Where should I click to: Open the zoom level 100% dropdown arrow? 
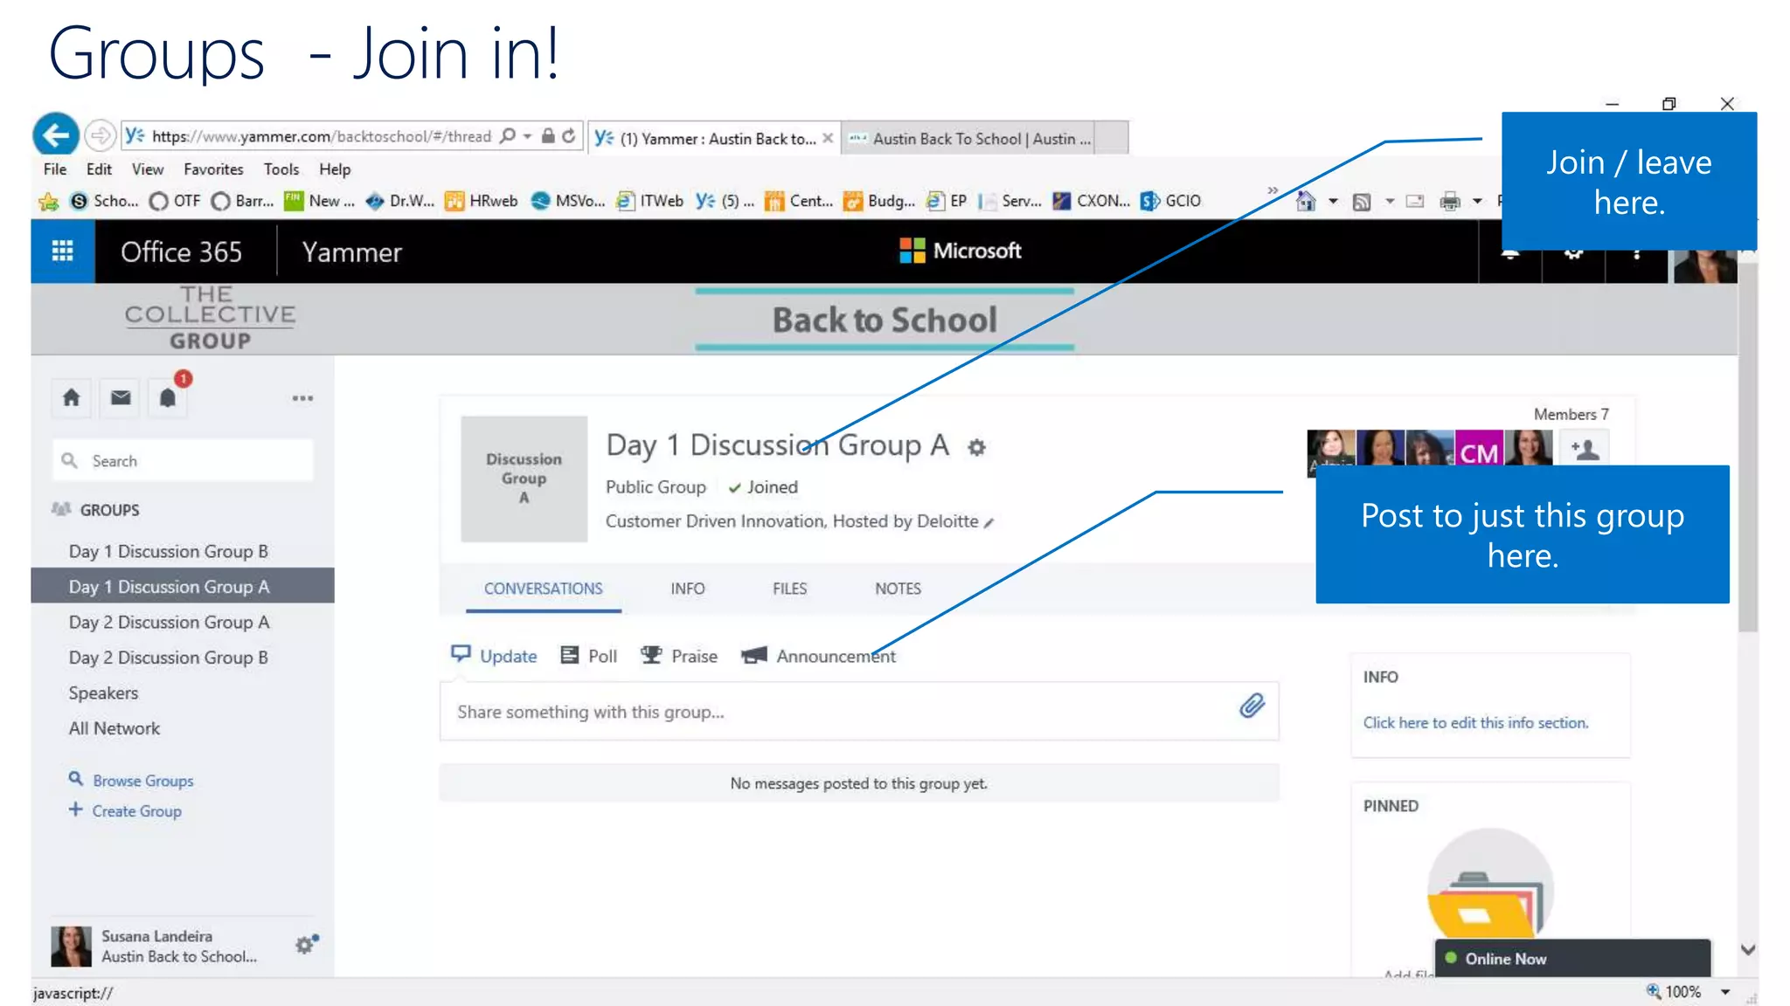pos(1725,992)
